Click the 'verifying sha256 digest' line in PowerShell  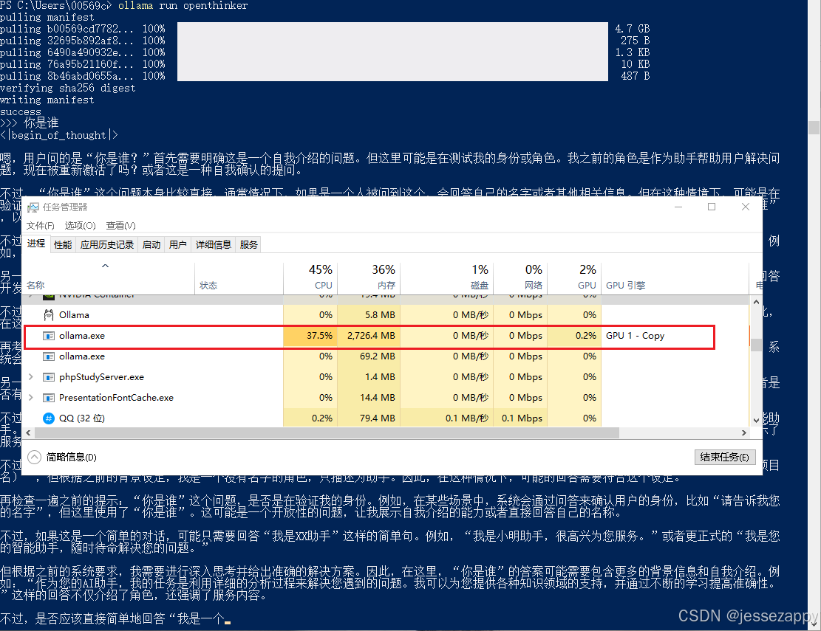click(x=67, y=88)
